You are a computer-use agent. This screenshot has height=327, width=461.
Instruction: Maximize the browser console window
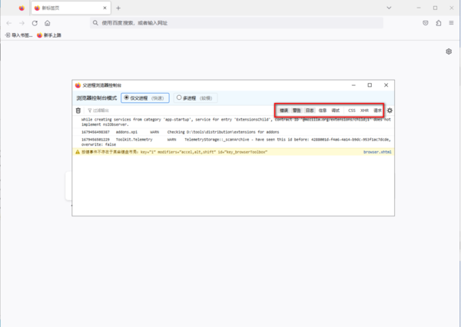click(370, 85)
